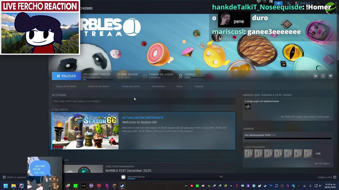339x190 pixels.
Task: Click locked achievement icon 7
Action: click(x=308, y=153)
